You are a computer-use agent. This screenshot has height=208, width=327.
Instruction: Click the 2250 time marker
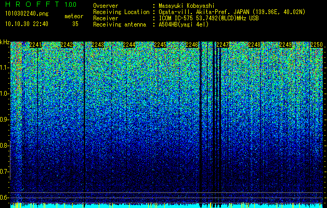(x=317, y=45)
